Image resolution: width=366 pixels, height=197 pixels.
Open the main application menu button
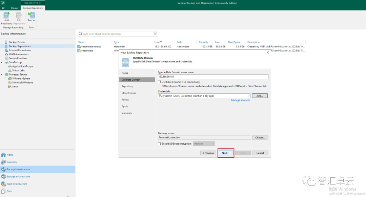tap(3, 8)
